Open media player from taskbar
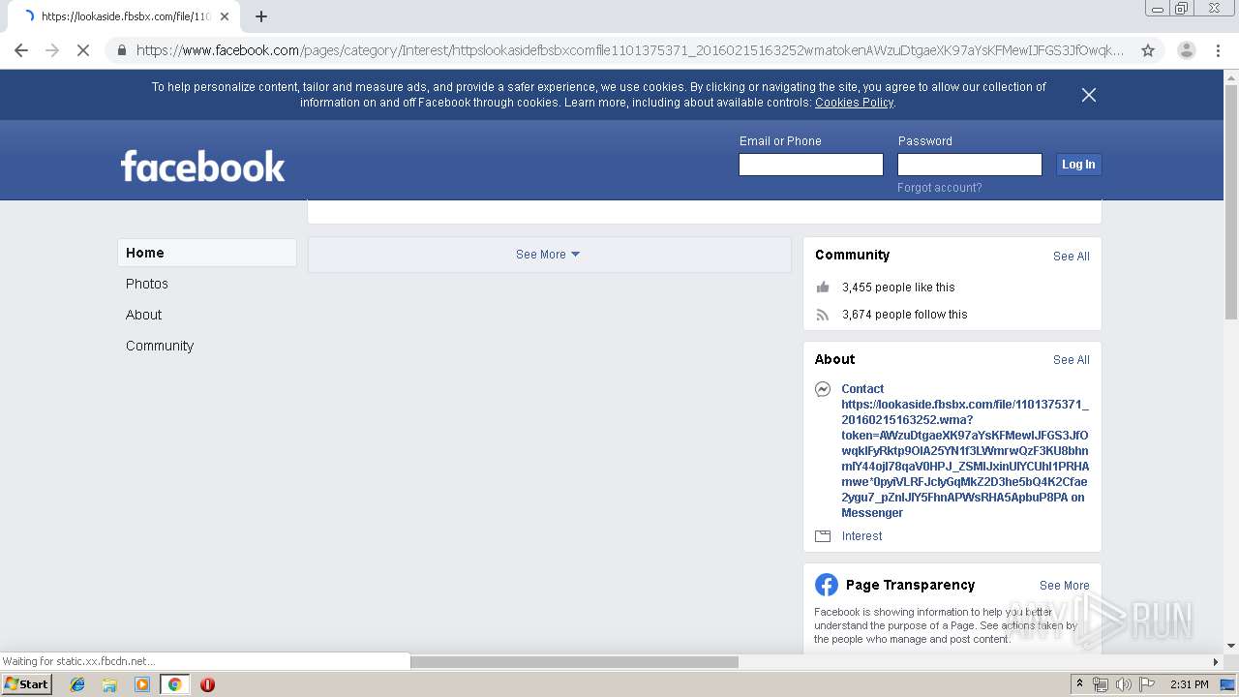The height and width of the screenshot is (697, 1239). coord(142,684)
